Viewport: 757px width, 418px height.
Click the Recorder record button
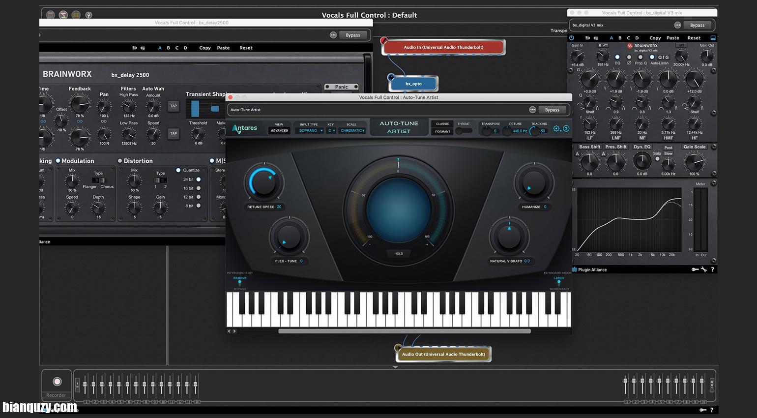click(x=57, y=382)
